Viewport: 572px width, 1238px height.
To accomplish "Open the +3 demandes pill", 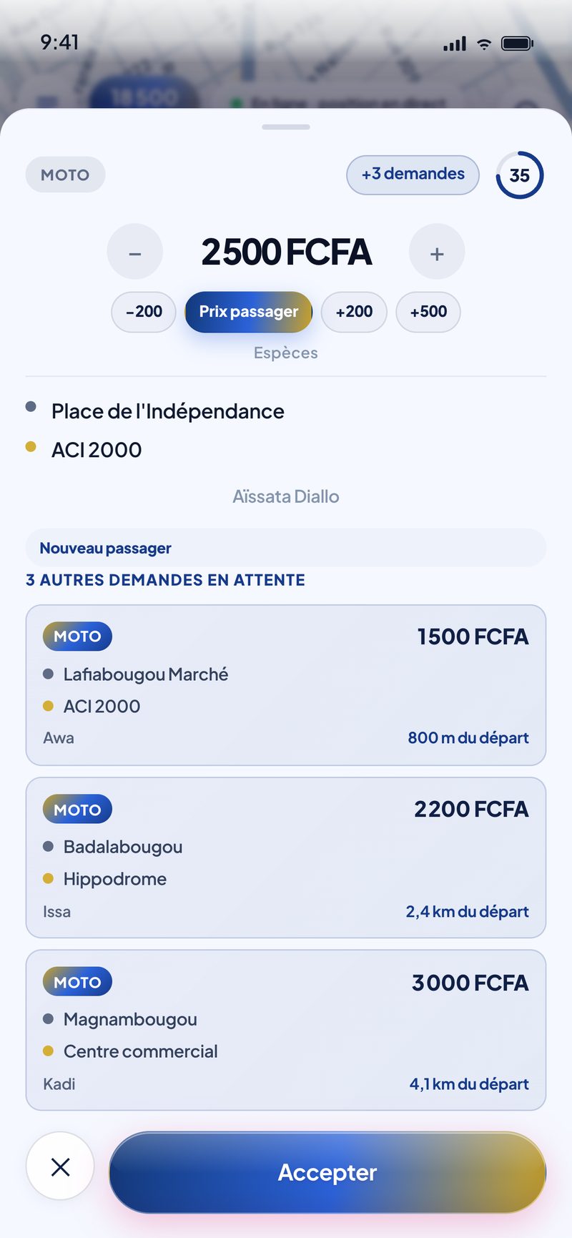I will [x=413, y=175].
